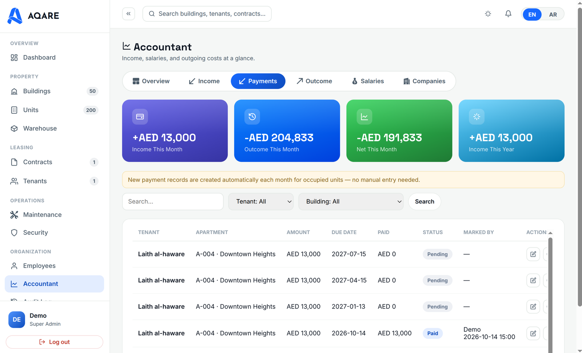Go to Units in sidebar
This screenshot has height=353, width=582.
click(x=54, y=110)
